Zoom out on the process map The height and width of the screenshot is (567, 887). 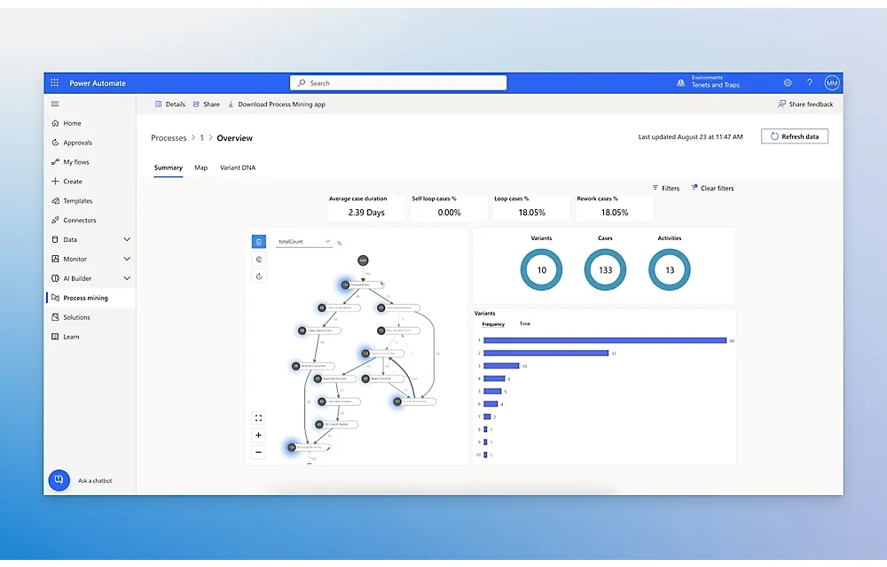[x=258, y=452]
